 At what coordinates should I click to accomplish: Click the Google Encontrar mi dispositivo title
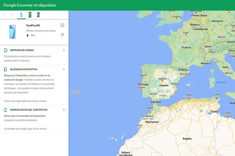point(30,5)
